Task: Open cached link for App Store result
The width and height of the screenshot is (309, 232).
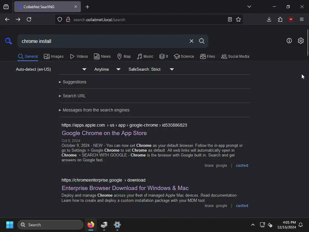Action: coord(242,166)
